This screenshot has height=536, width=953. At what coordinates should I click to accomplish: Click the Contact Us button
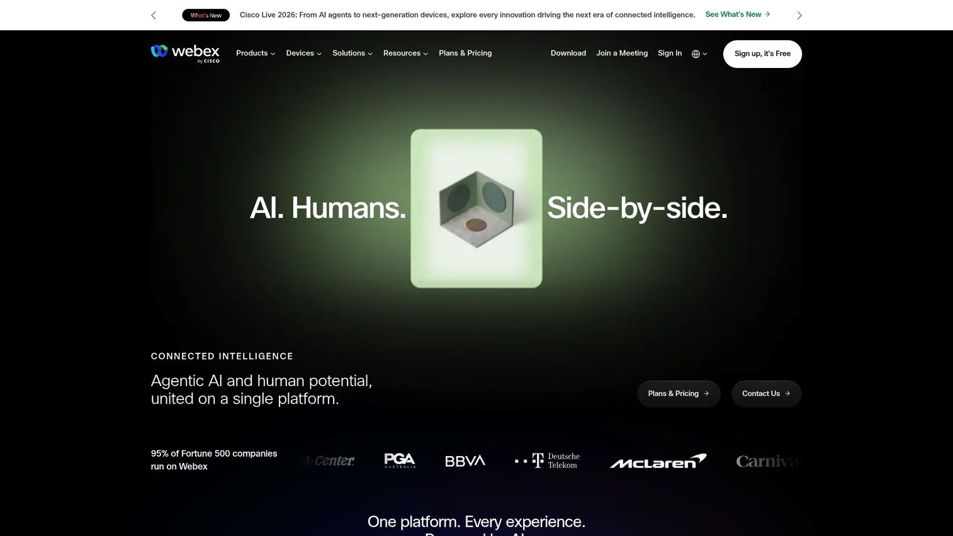coord(766,394)
